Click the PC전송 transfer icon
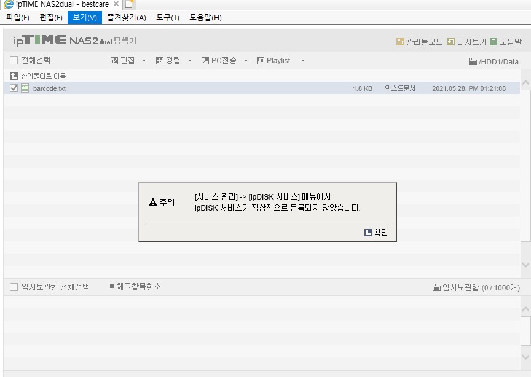 (205, 61)
